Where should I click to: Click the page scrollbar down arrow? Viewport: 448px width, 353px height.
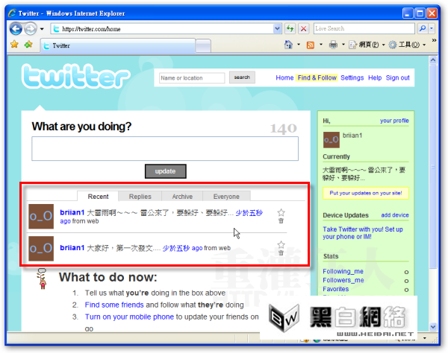click(x=433, y=327)
